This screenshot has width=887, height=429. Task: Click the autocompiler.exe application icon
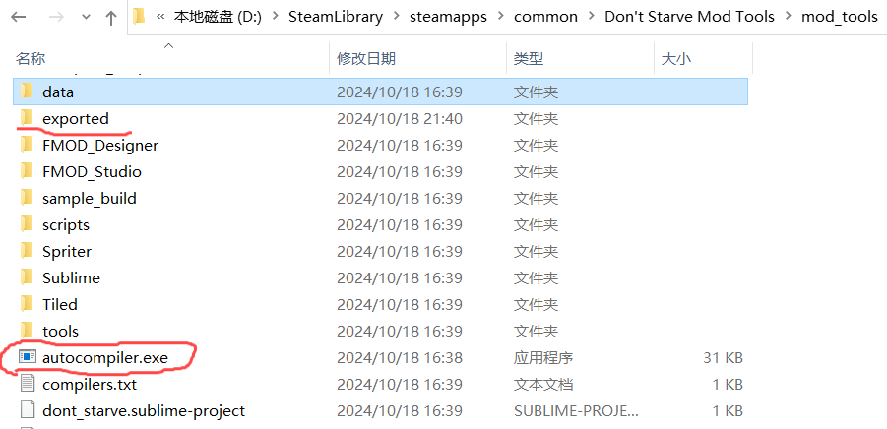[x=28, y=357]
